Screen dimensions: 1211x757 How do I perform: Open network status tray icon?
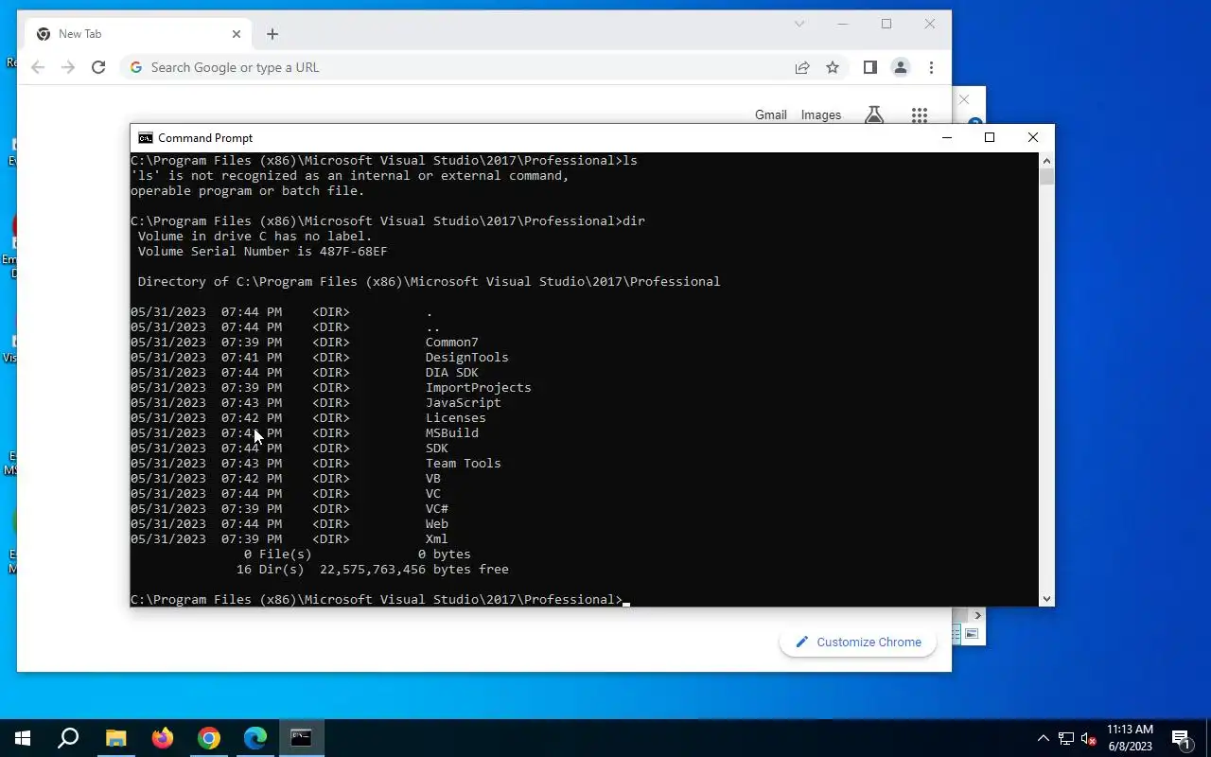pyautogui.click(x=1066, y=738)
